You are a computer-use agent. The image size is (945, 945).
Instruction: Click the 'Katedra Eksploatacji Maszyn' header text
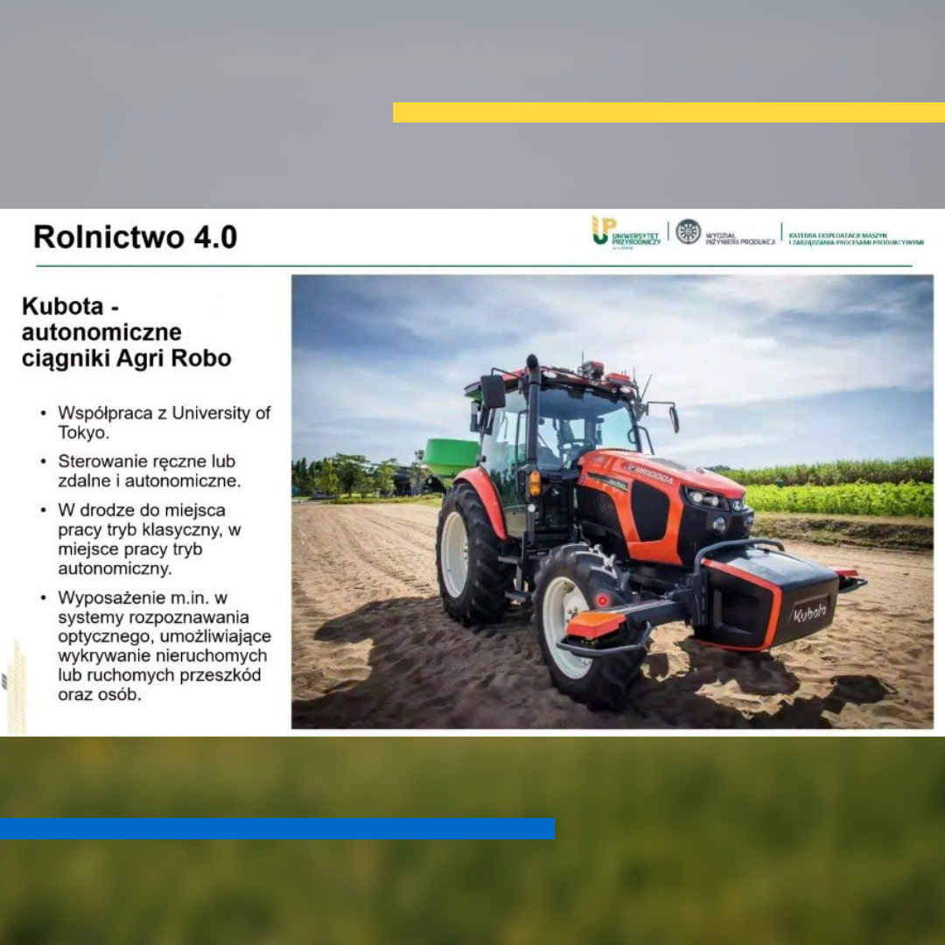855,238
